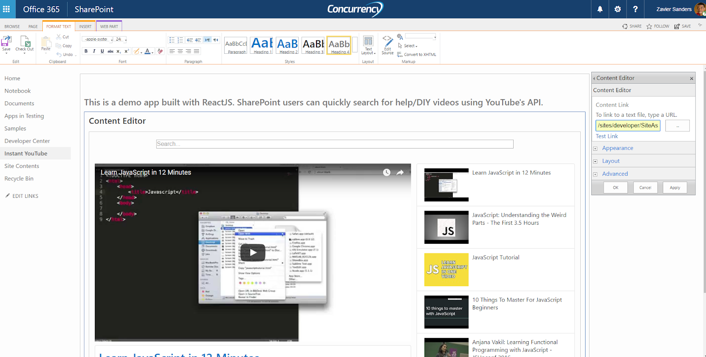Toggle bold formatting

coord(86,51)
